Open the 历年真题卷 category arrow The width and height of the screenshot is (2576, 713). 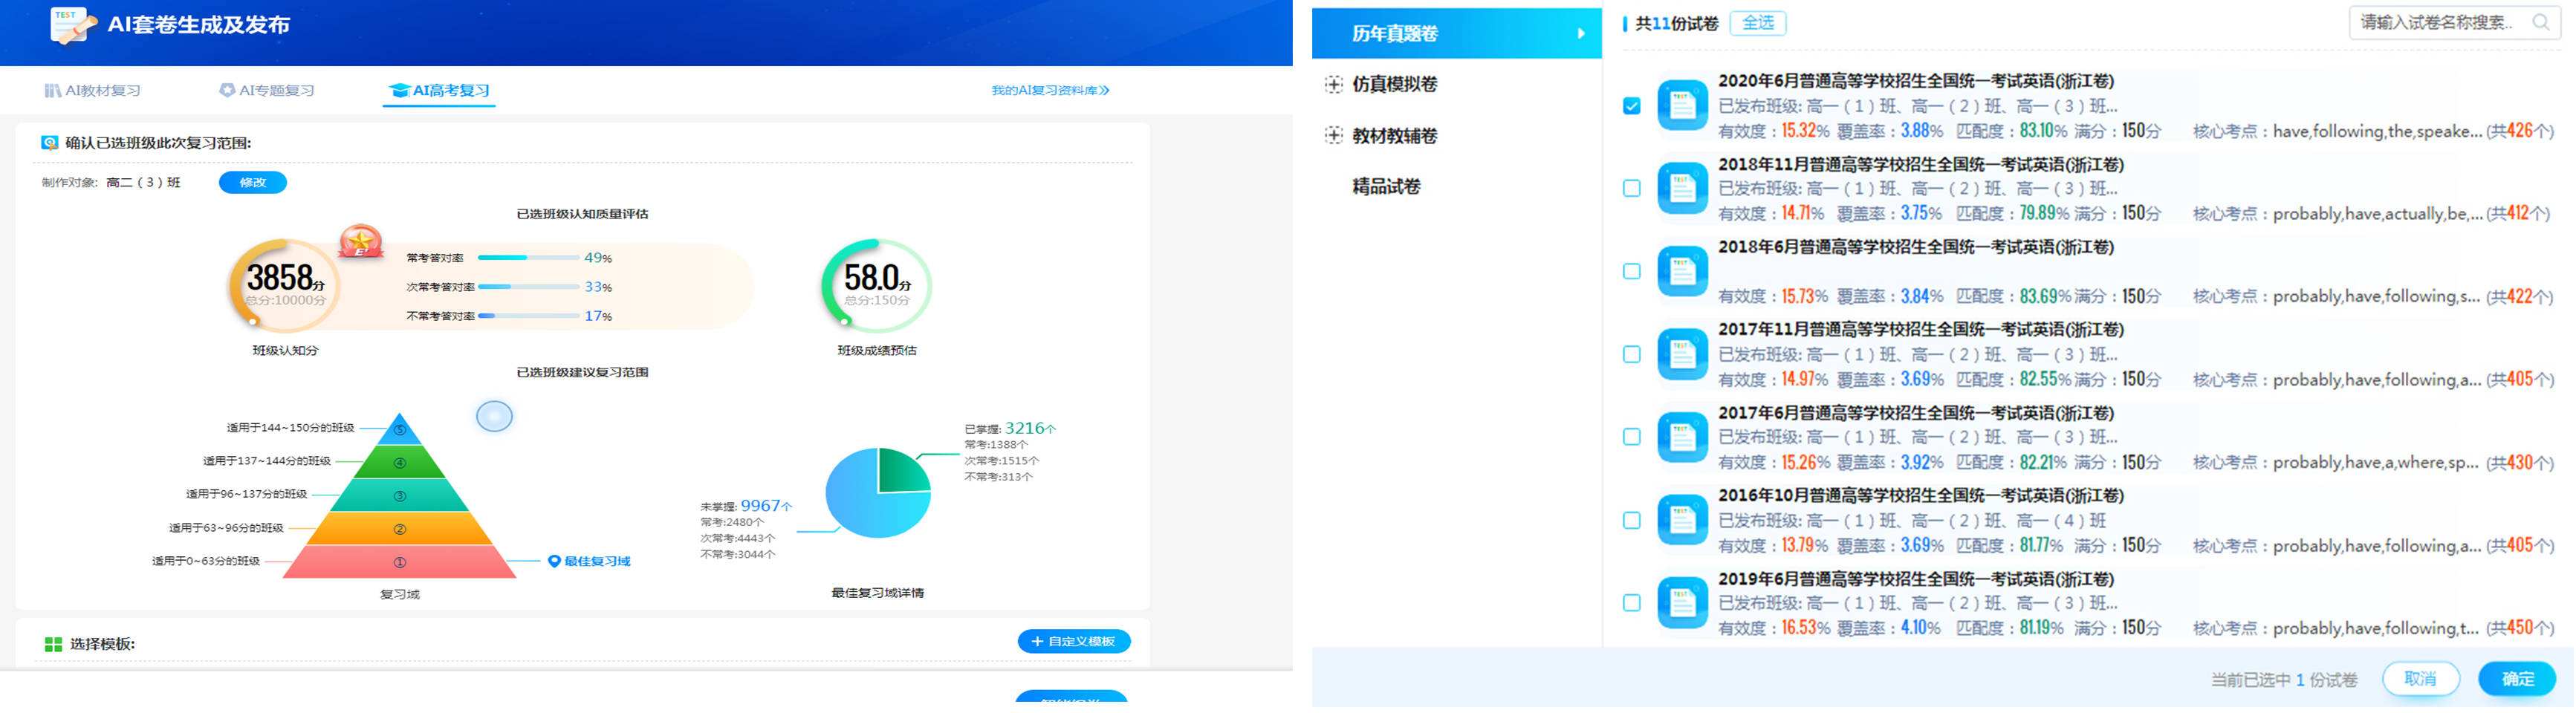[1581, 34]
